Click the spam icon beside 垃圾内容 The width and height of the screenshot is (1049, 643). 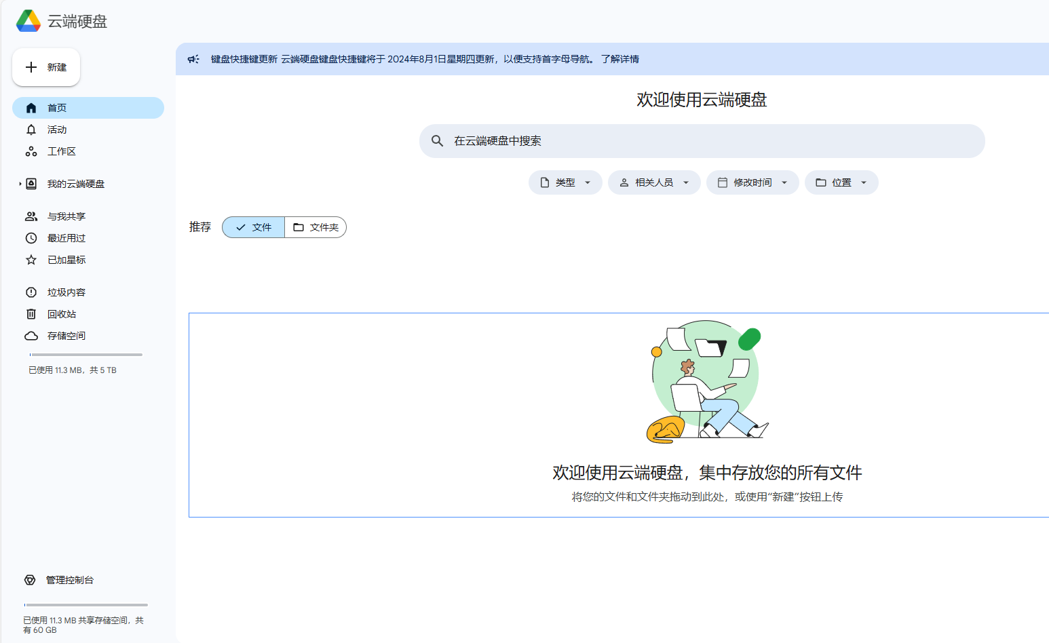31,292
